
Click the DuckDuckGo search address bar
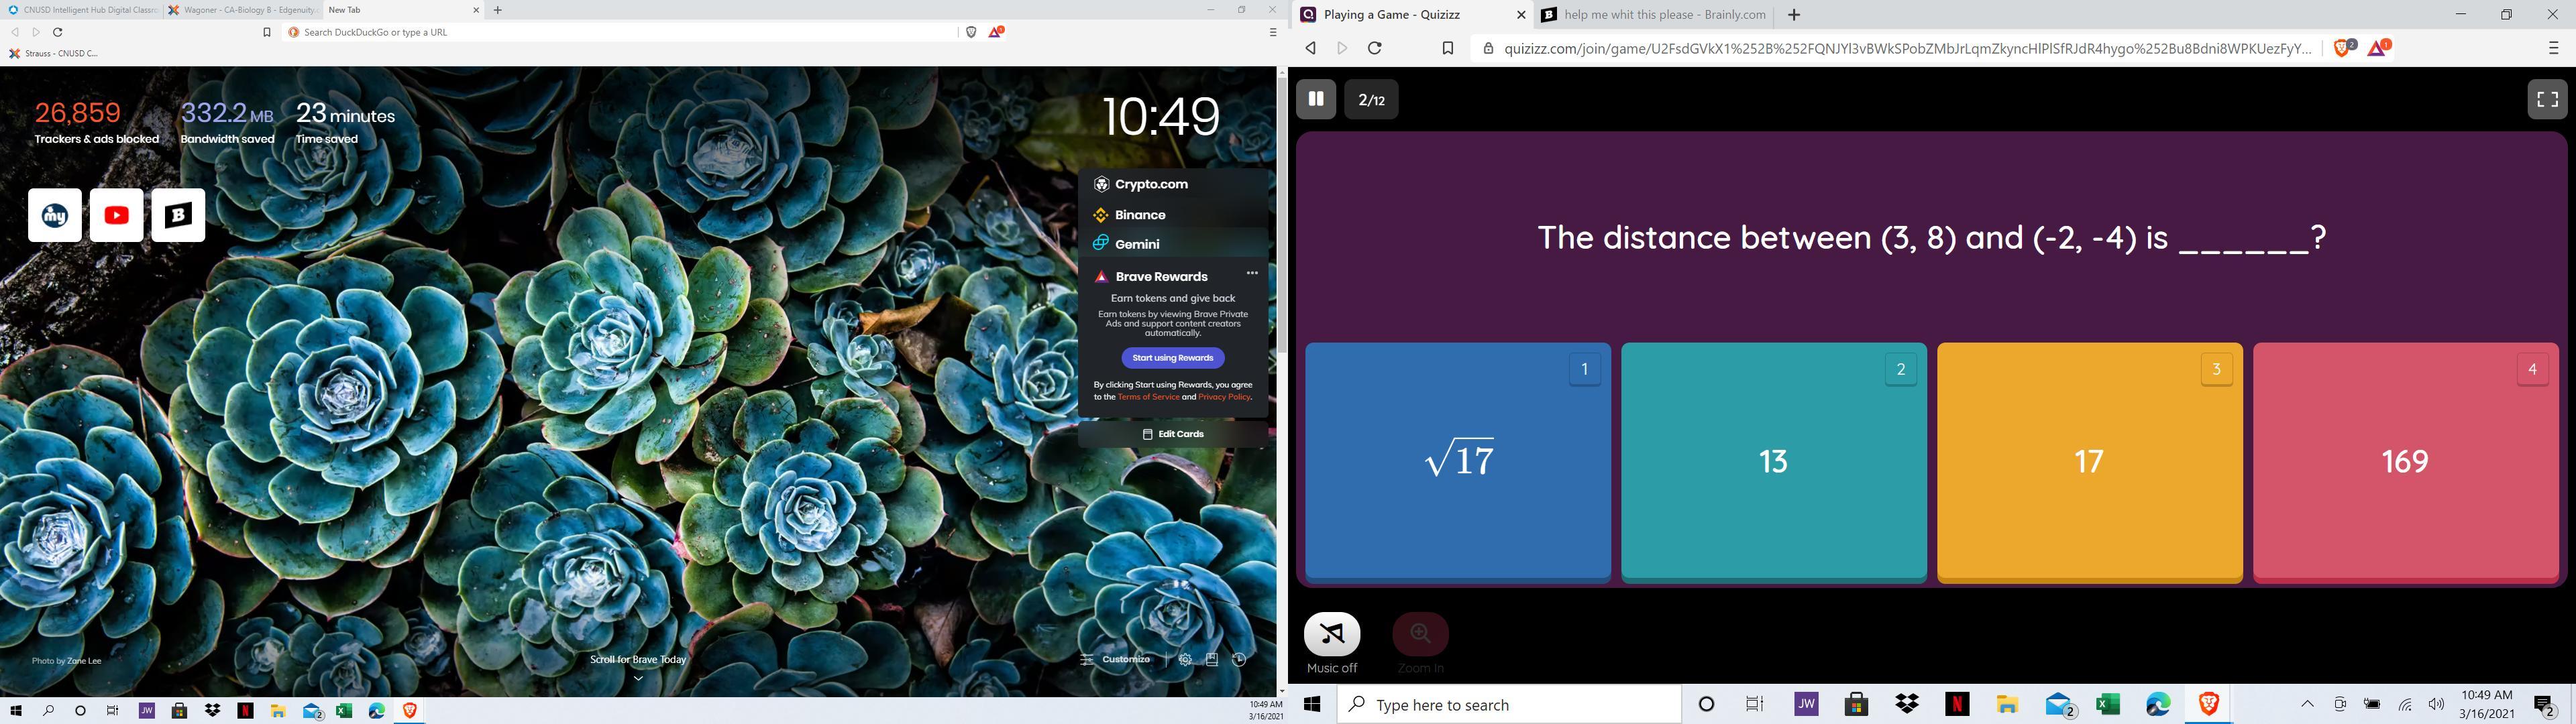point(620,32)
